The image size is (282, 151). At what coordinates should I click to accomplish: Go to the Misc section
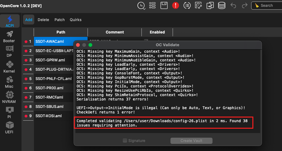coord(9,82)
